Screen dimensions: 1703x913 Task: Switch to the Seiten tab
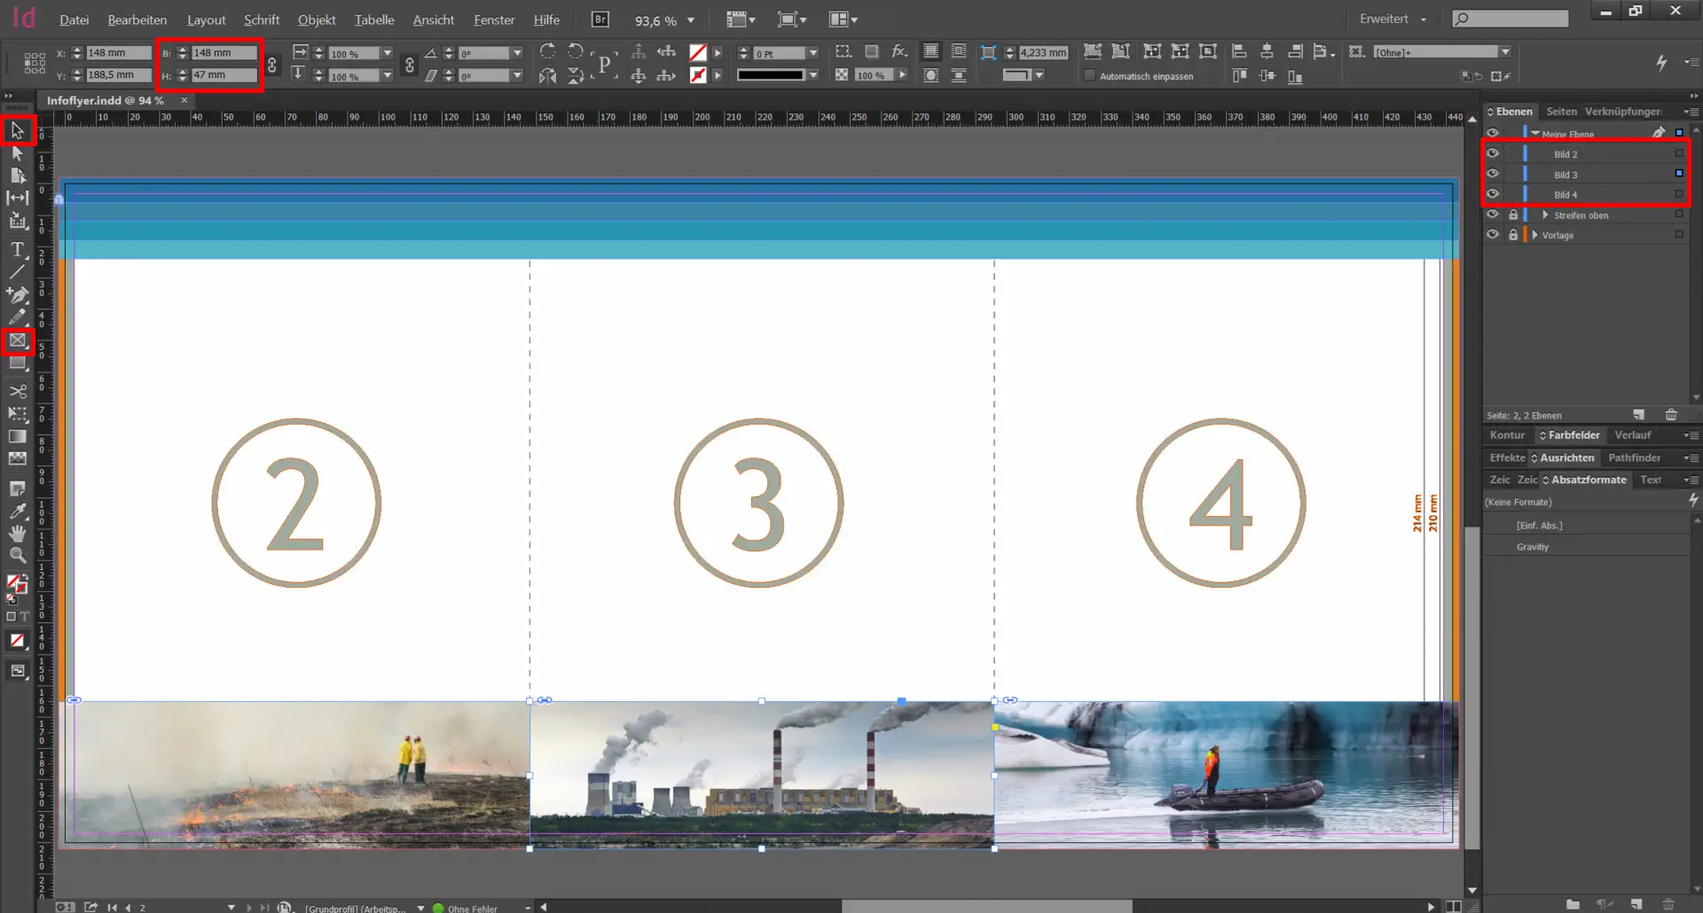(1561, 112)
